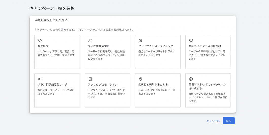Pick 来店数と店舗売上の向上 goal title
The width and height of the screenshot is (269, 135).
coord(153,85)
